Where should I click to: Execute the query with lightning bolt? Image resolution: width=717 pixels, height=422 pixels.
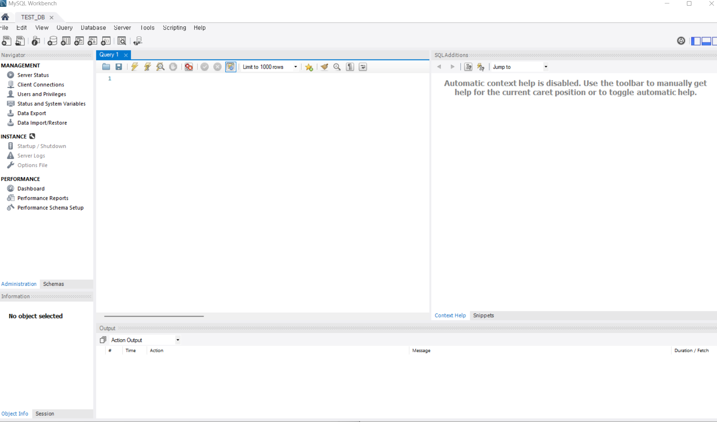click(x=135, y=67)
